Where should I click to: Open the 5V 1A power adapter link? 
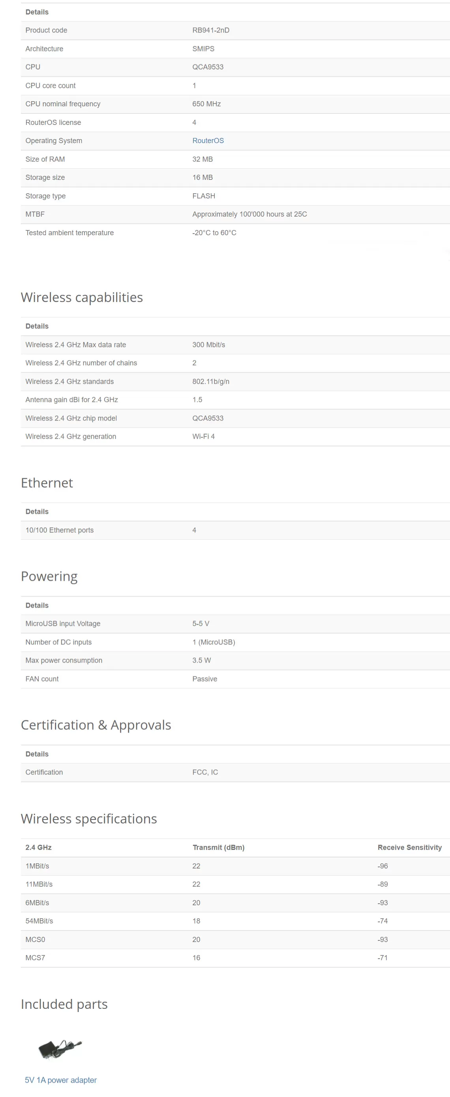pos(61,1080)
